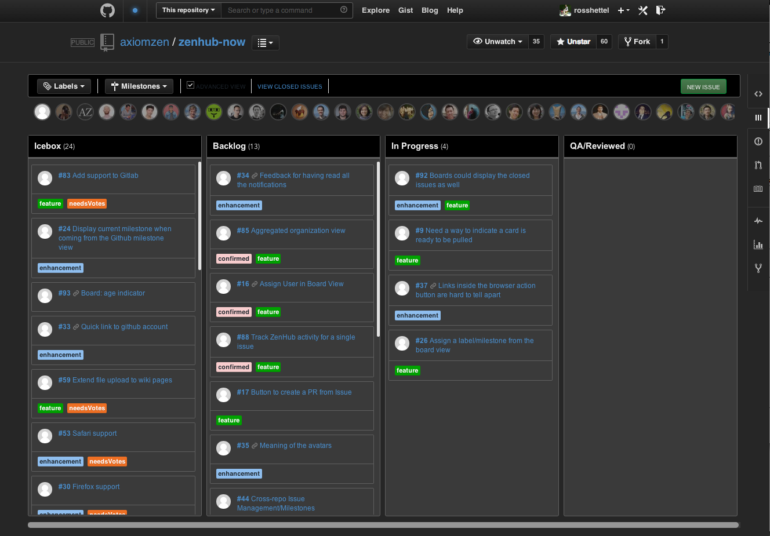Open the command help question-mark icon
Viewport: 770px width, 536px height.
tap(344, 10)
